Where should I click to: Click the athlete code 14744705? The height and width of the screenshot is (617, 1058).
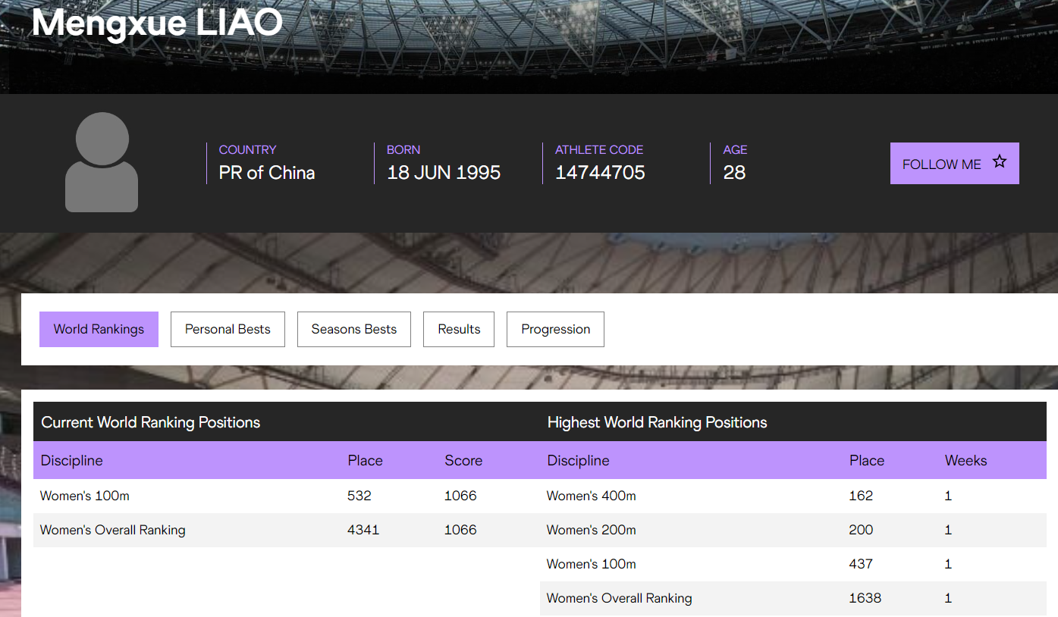coord(600,173)
